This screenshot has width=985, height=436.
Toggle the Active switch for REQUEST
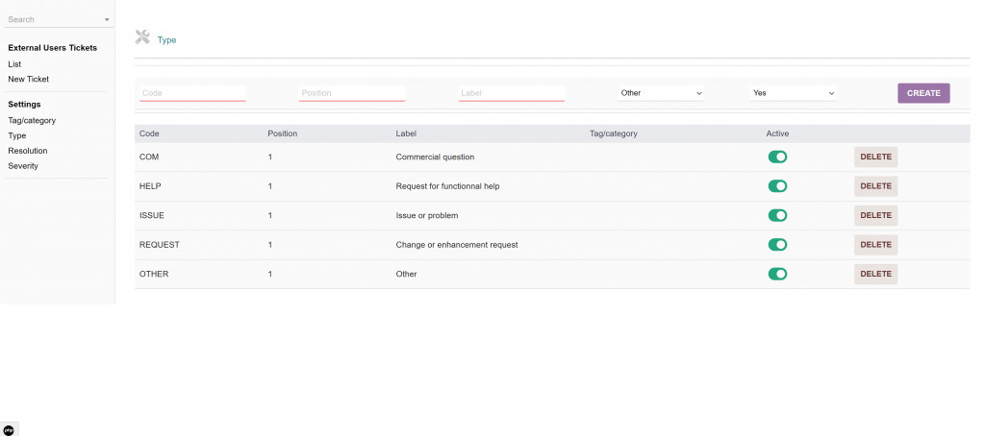point(777,245)
